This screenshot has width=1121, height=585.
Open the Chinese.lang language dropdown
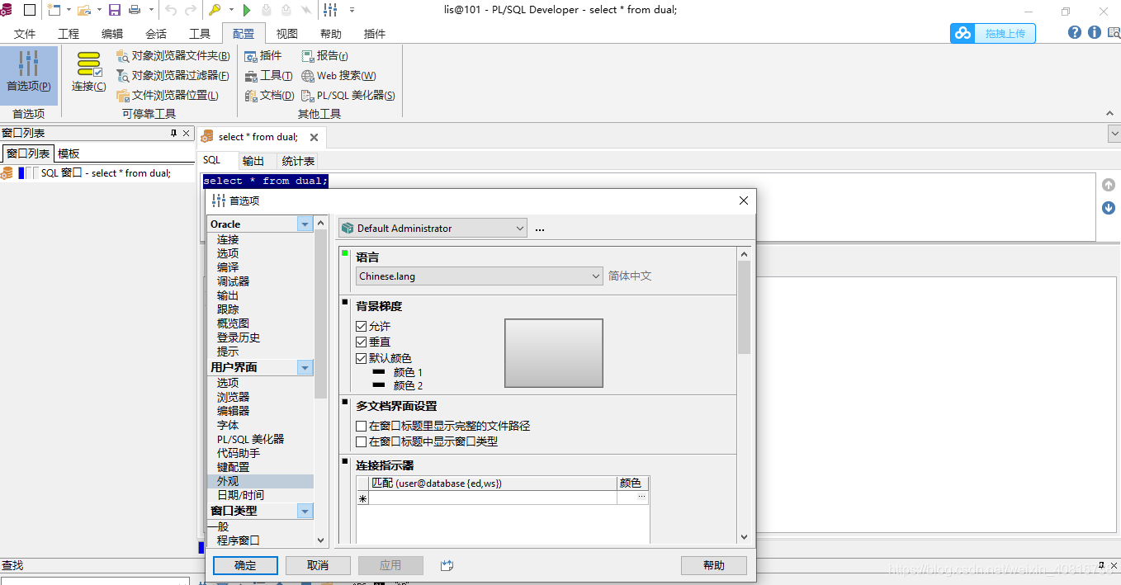pos(480,276)
